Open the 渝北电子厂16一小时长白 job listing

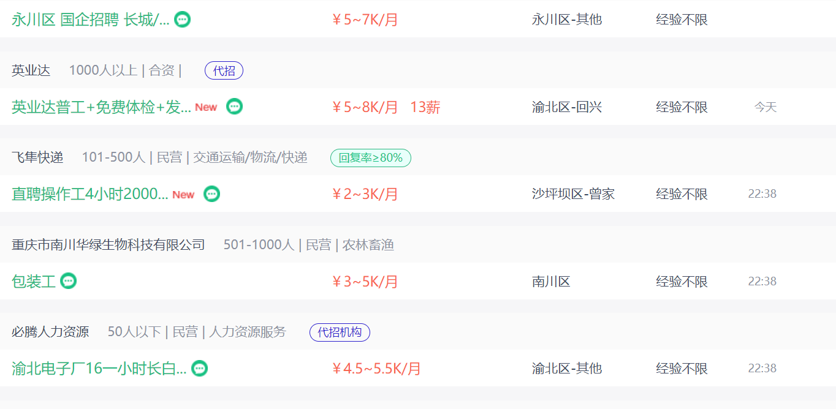[x=99, y=369]
